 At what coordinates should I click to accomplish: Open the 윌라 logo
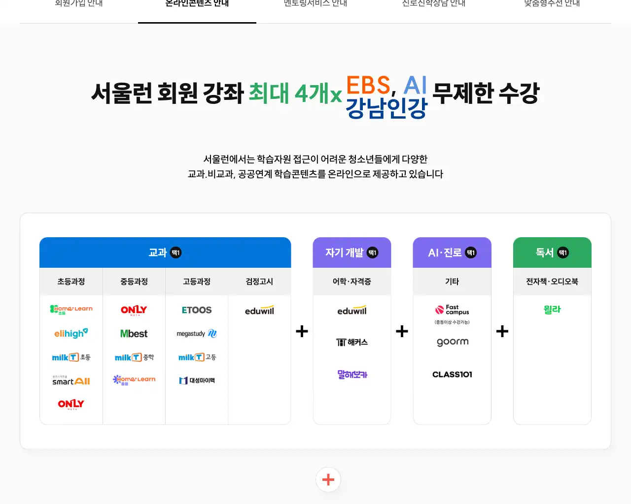coord(552,310)
